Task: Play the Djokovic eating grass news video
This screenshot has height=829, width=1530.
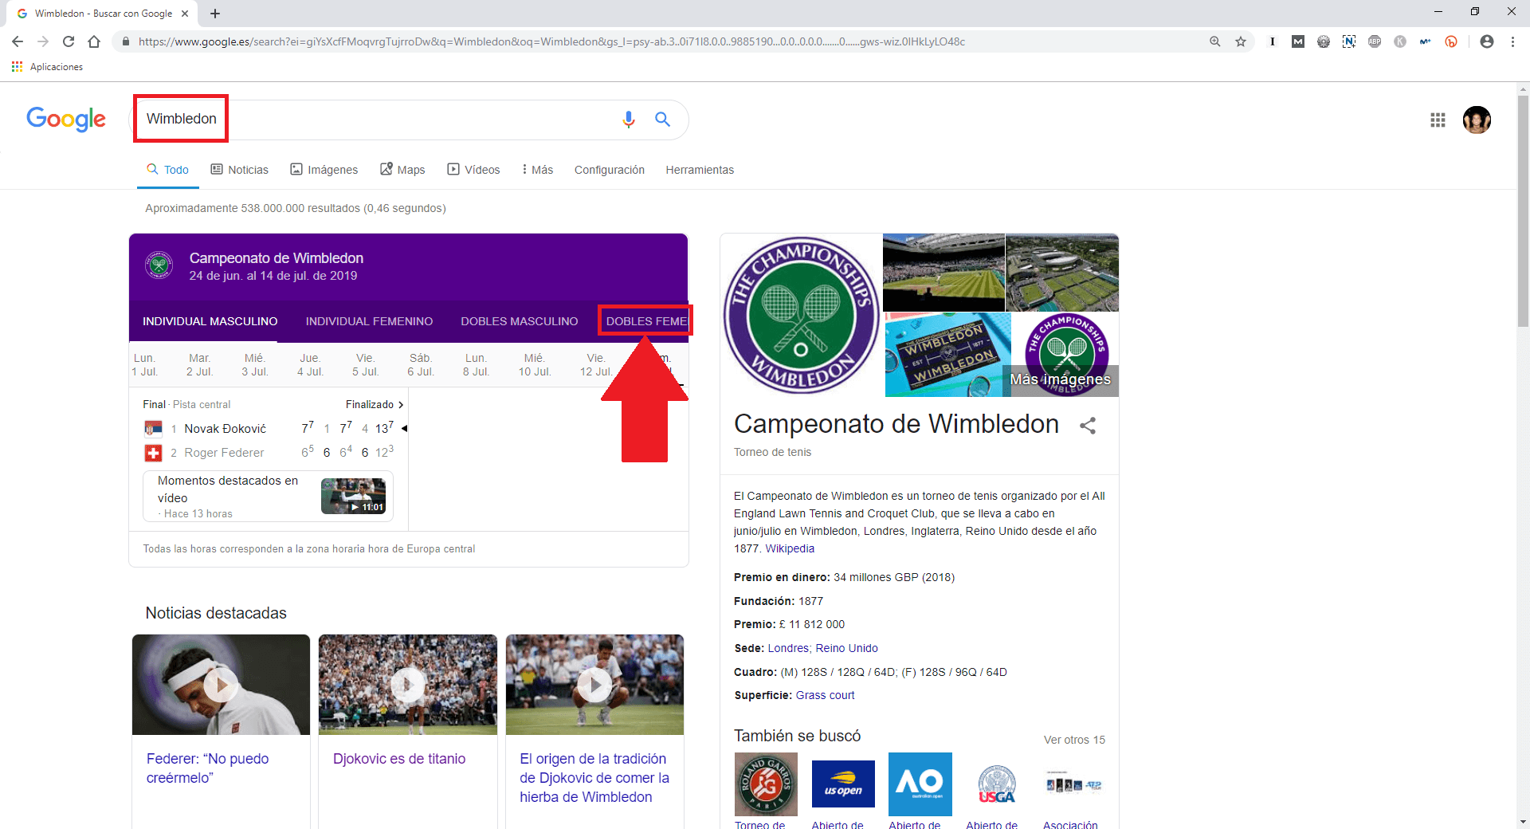Action: pyautogui.click(x=594, y=685)
